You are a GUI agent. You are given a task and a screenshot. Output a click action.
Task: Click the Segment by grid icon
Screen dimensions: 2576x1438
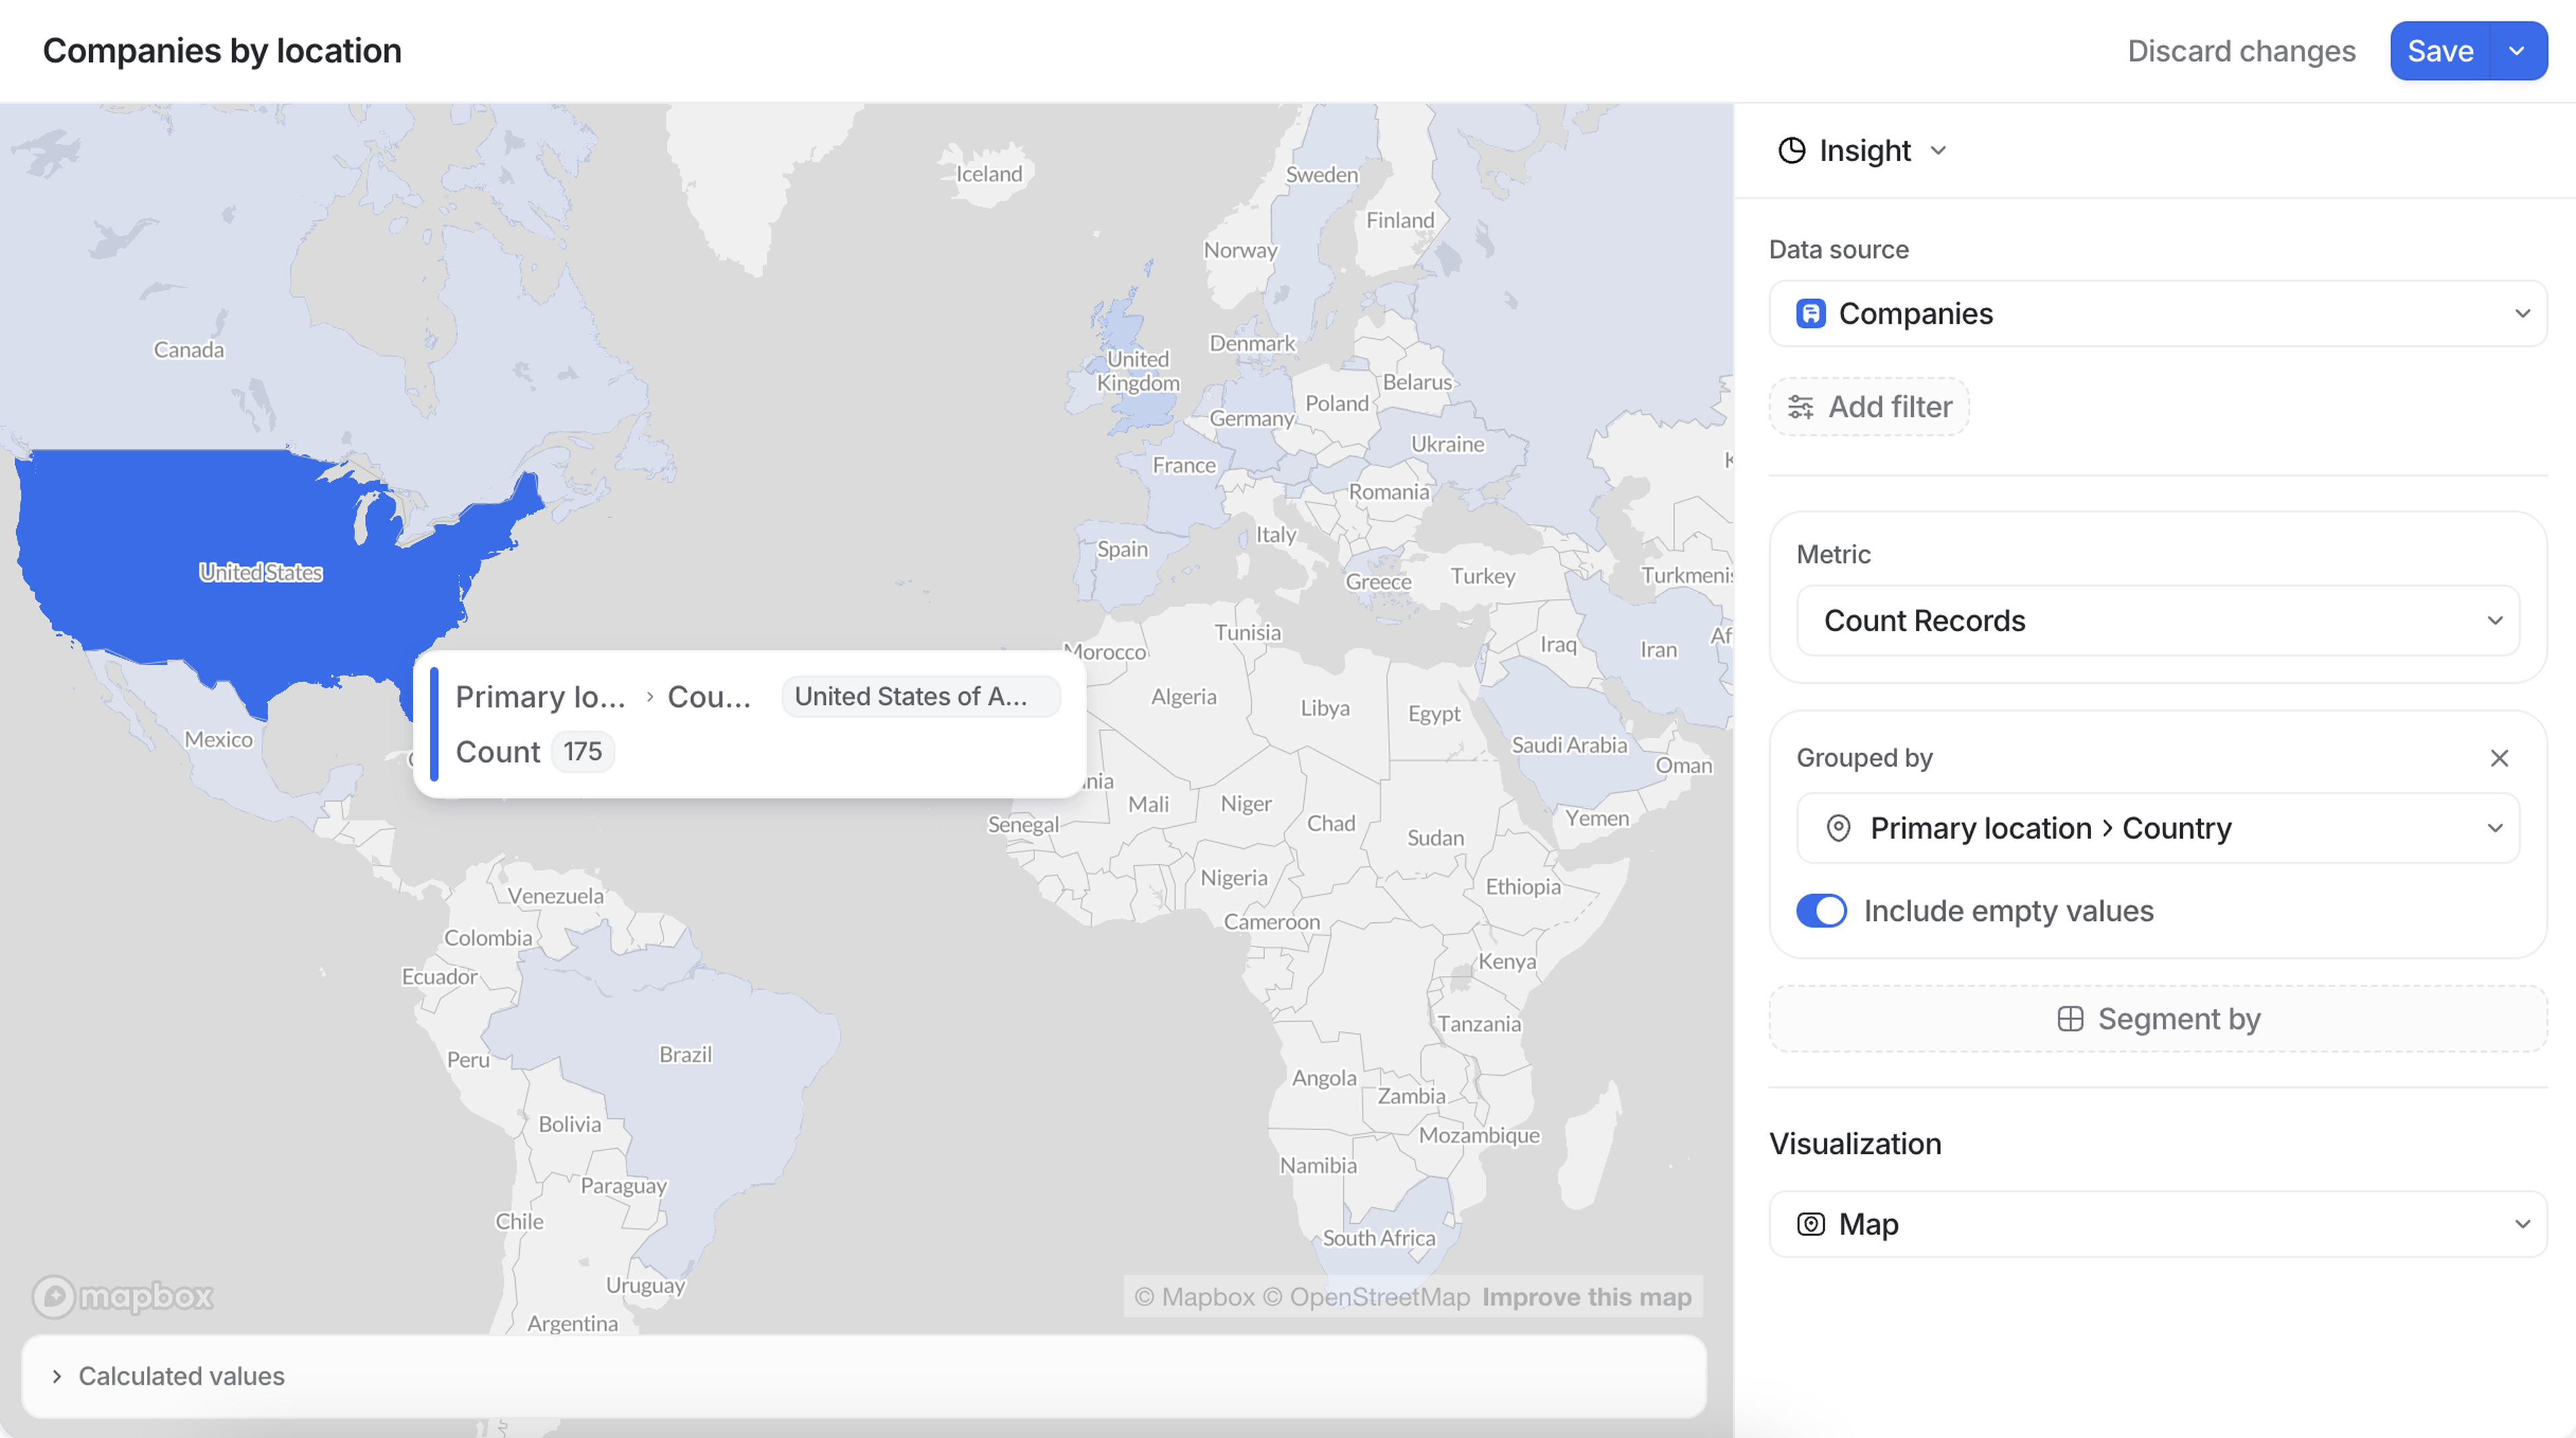2070,1019
